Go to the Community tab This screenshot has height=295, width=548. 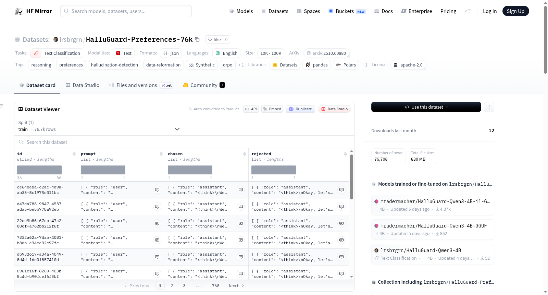point(204,85)
